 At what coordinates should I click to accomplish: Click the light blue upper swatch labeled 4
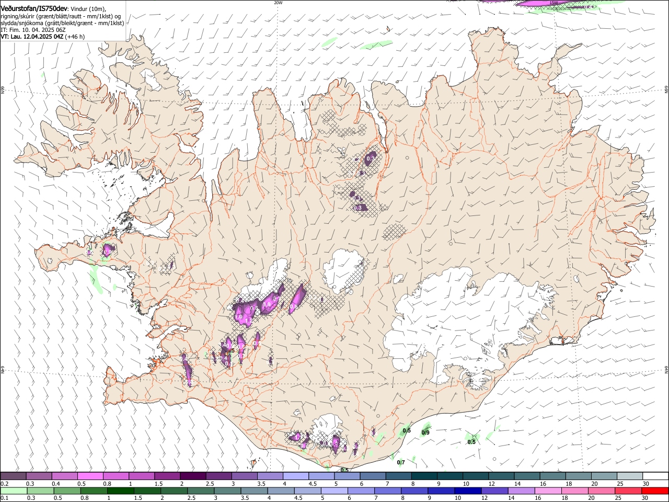pos(296,476)
